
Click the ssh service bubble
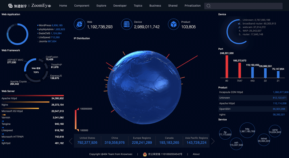pyautogui.click(x=236, y=144)
